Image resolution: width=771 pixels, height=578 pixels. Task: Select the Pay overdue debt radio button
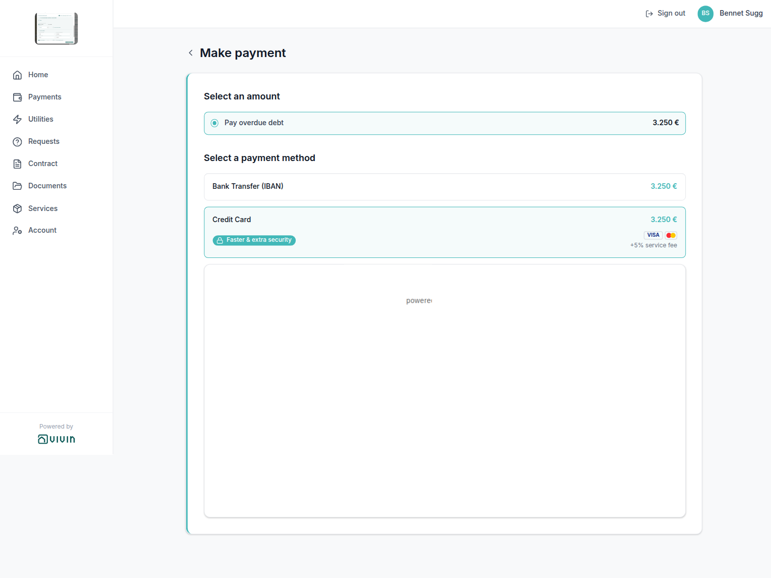(x=214, y=123)
